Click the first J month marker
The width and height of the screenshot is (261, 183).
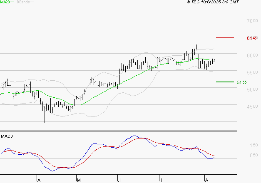(x=119, y=181)
